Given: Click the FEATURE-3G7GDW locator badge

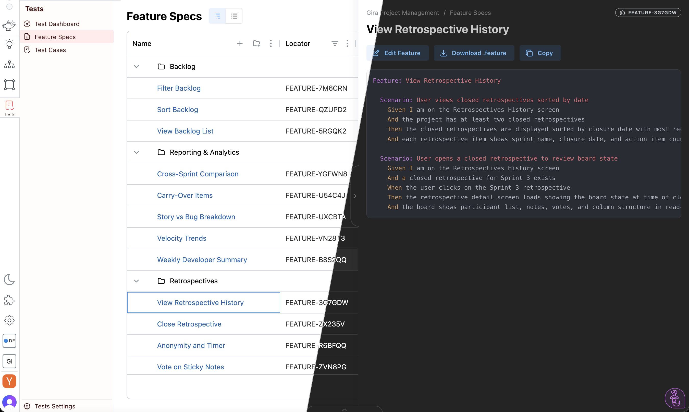Looking at the screenshot, I should [648, 13].
